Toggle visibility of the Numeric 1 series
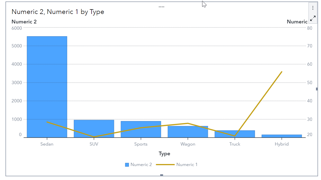 pos(186,165)
